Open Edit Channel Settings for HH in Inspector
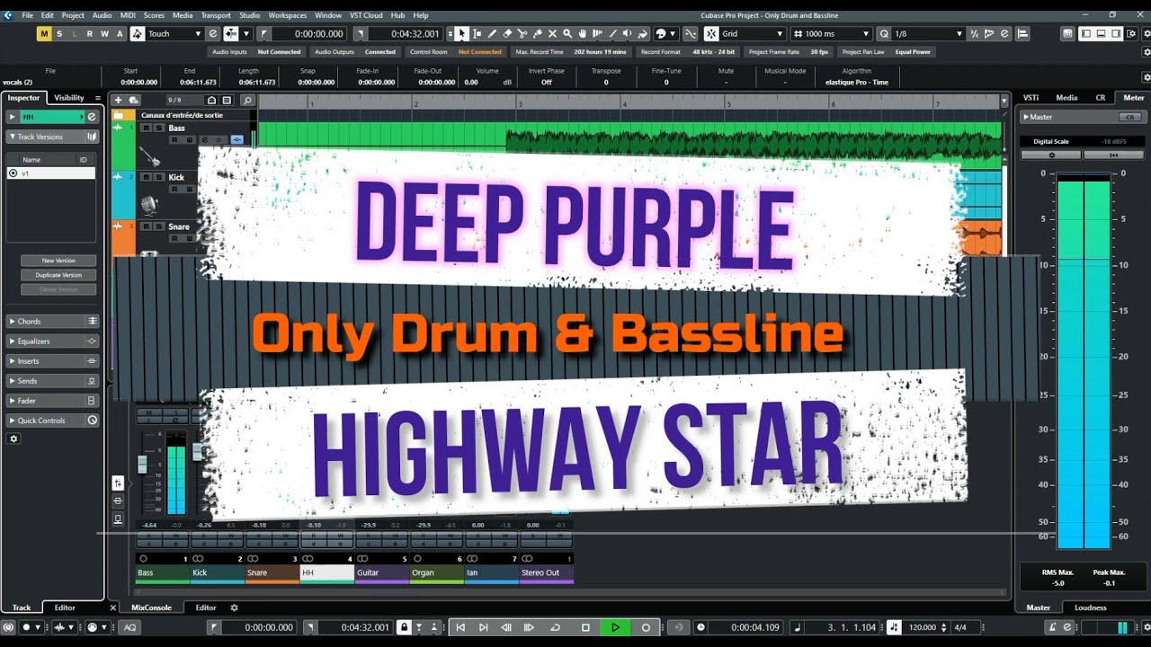 [92, 117]
